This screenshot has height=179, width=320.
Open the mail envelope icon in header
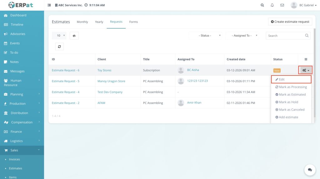(x=282, y=5)
